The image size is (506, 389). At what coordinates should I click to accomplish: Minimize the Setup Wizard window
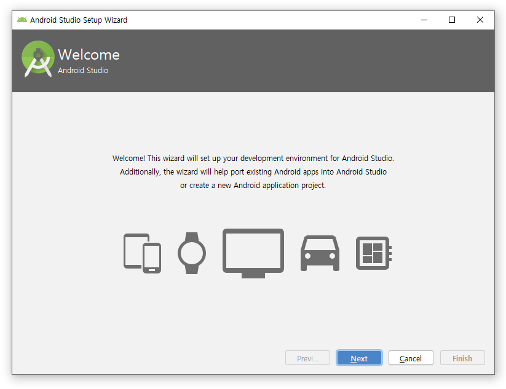click(x=424, y=20)
